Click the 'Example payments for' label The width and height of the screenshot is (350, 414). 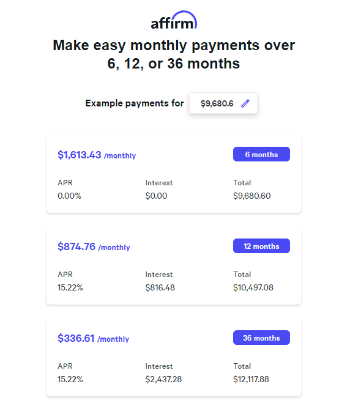(135, 103)
